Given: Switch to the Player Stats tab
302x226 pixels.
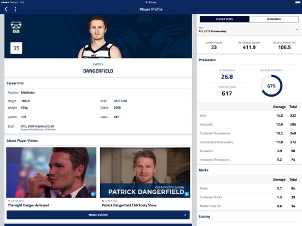Looking at the screenshot, I should pyautogui.click(x=224, y=19).
